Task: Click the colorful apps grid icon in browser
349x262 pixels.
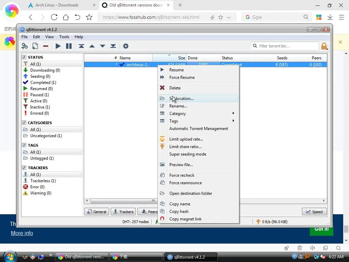Action: (x=319, y=17)
